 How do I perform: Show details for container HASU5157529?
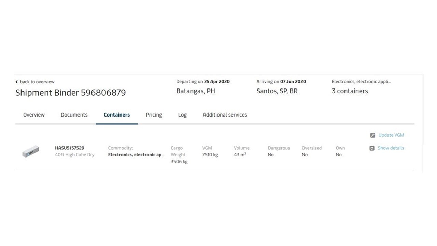391,148
